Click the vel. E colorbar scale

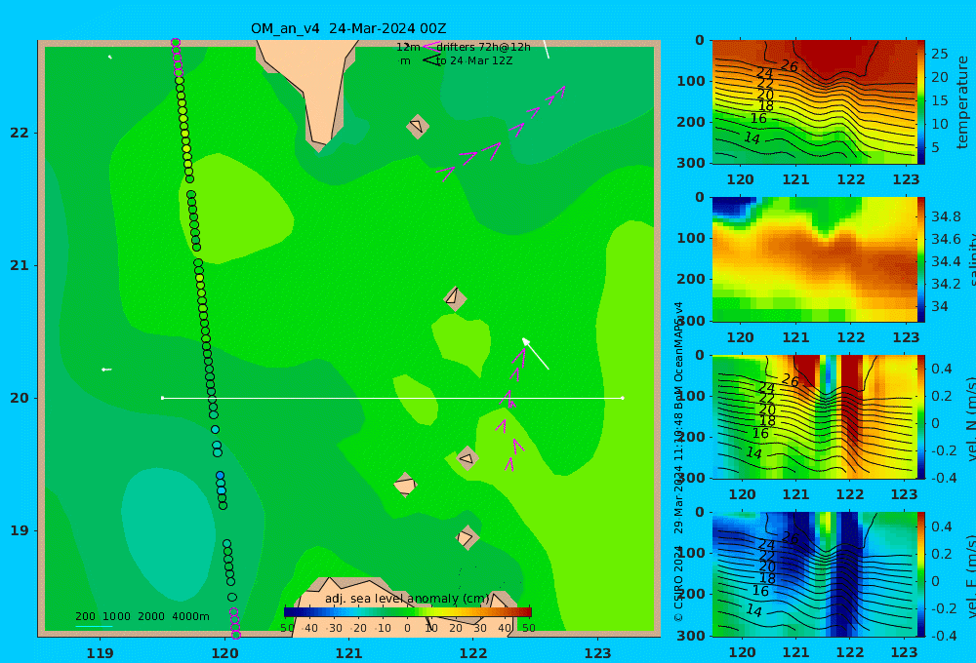point(921,574)
